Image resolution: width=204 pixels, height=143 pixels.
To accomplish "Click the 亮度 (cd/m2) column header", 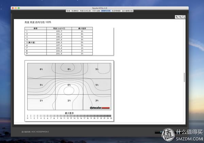I will (x=59, y=28).
